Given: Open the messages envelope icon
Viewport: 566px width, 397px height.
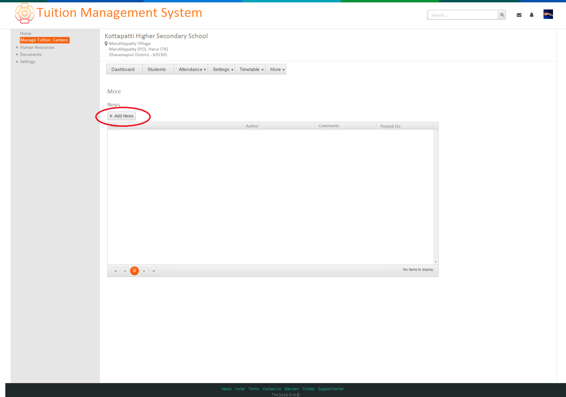Looking at the screenshot, I should tap(519, 15).
